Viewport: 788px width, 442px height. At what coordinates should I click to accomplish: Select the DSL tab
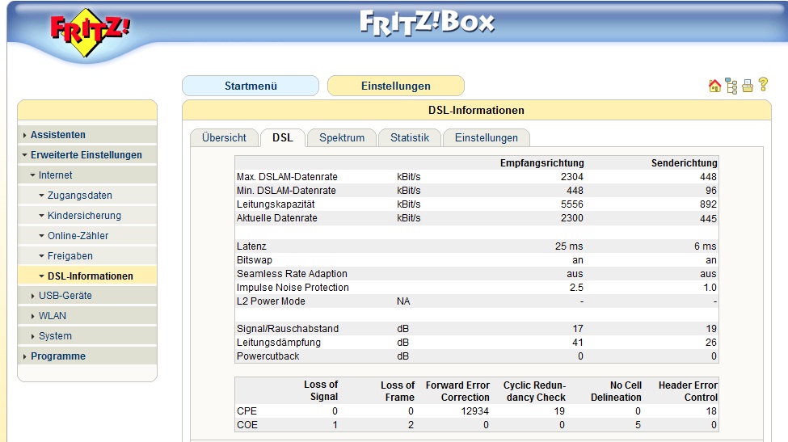(282, 137)
